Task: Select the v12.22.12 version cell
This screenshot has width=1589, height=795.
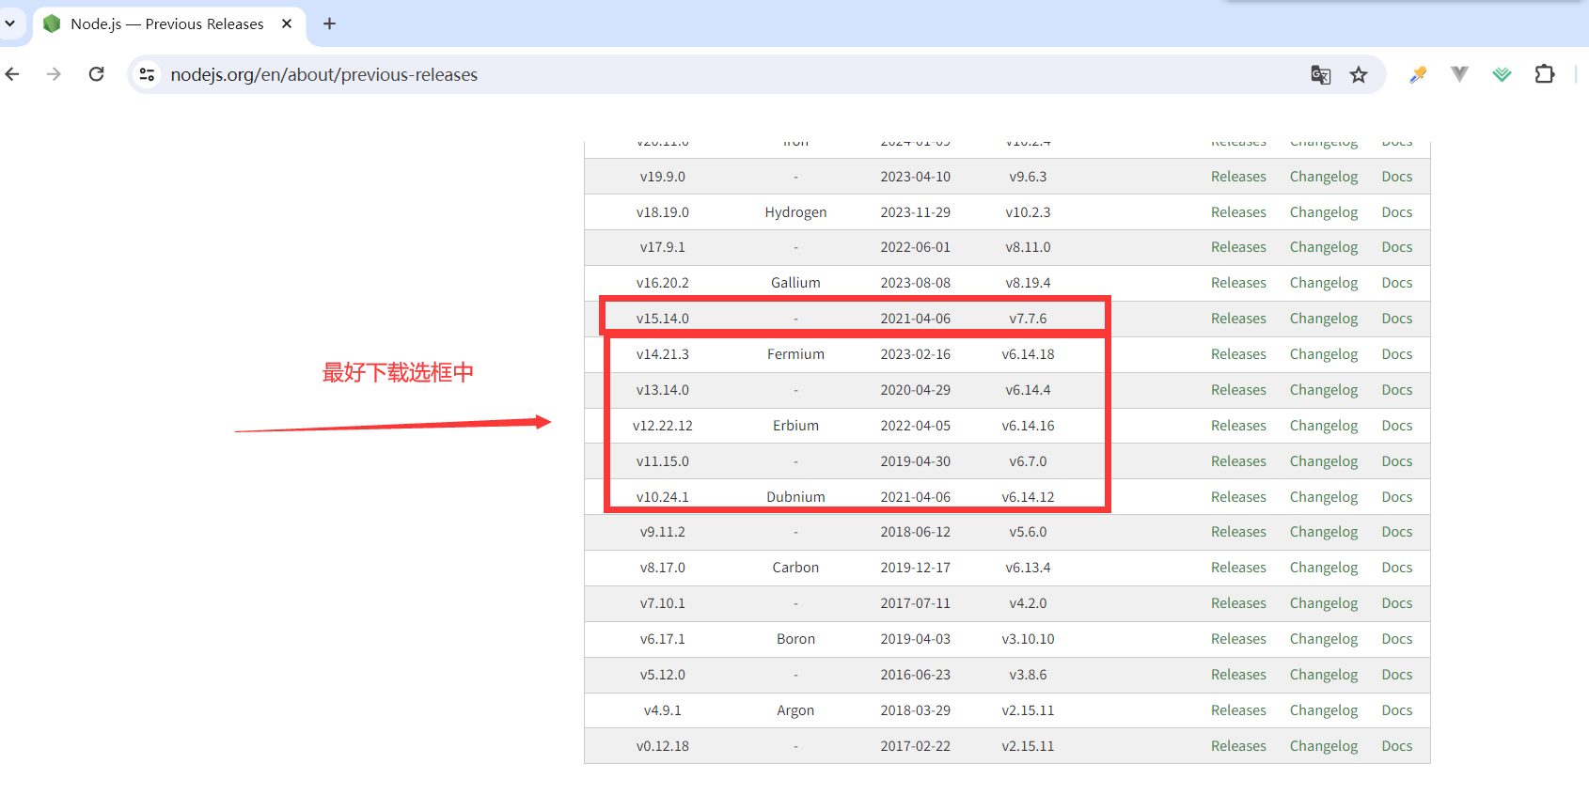Action: coord(663,426)
